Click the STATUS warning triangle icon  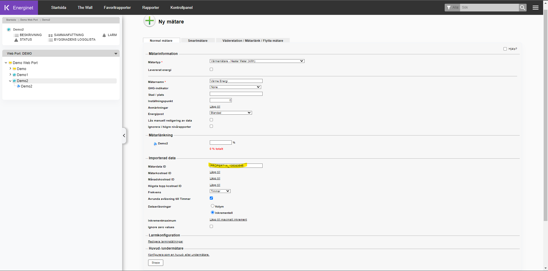[x=16, y=40]
